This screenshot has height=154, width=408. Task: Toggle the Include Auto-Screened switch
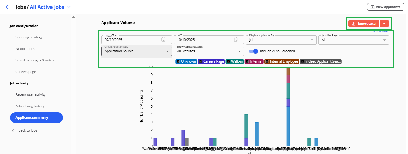(254, 51)
